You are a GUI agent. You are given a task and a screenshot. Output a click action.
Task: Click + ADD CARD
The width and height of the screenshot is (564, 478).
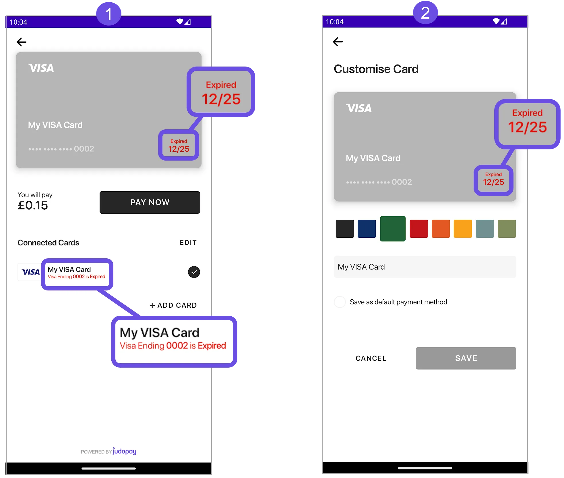point(173,305)
